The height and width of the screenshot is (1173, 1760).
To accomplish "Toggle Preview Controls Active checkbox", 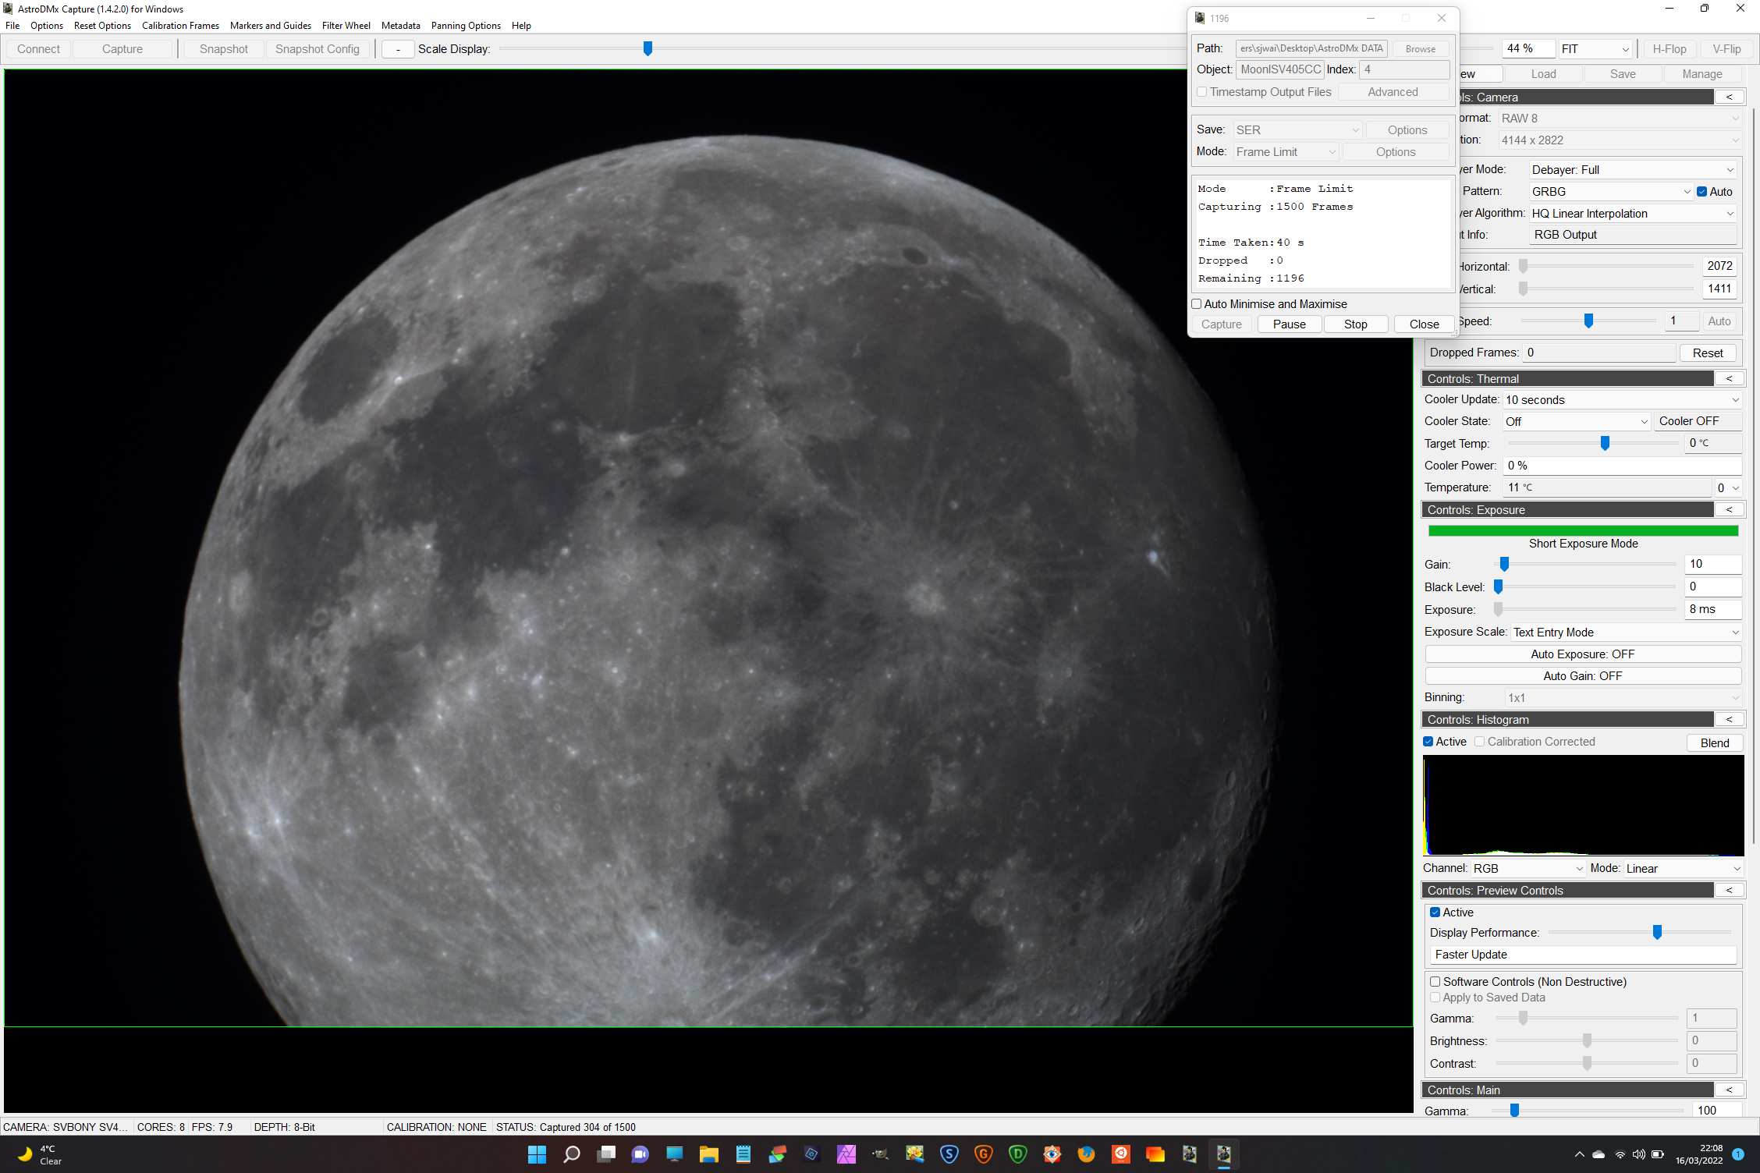I will coord(1435,913).
